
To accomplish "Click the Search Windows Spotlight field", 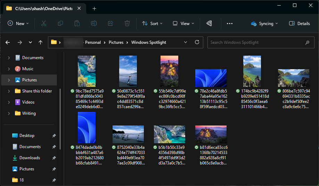I will 261,42.
